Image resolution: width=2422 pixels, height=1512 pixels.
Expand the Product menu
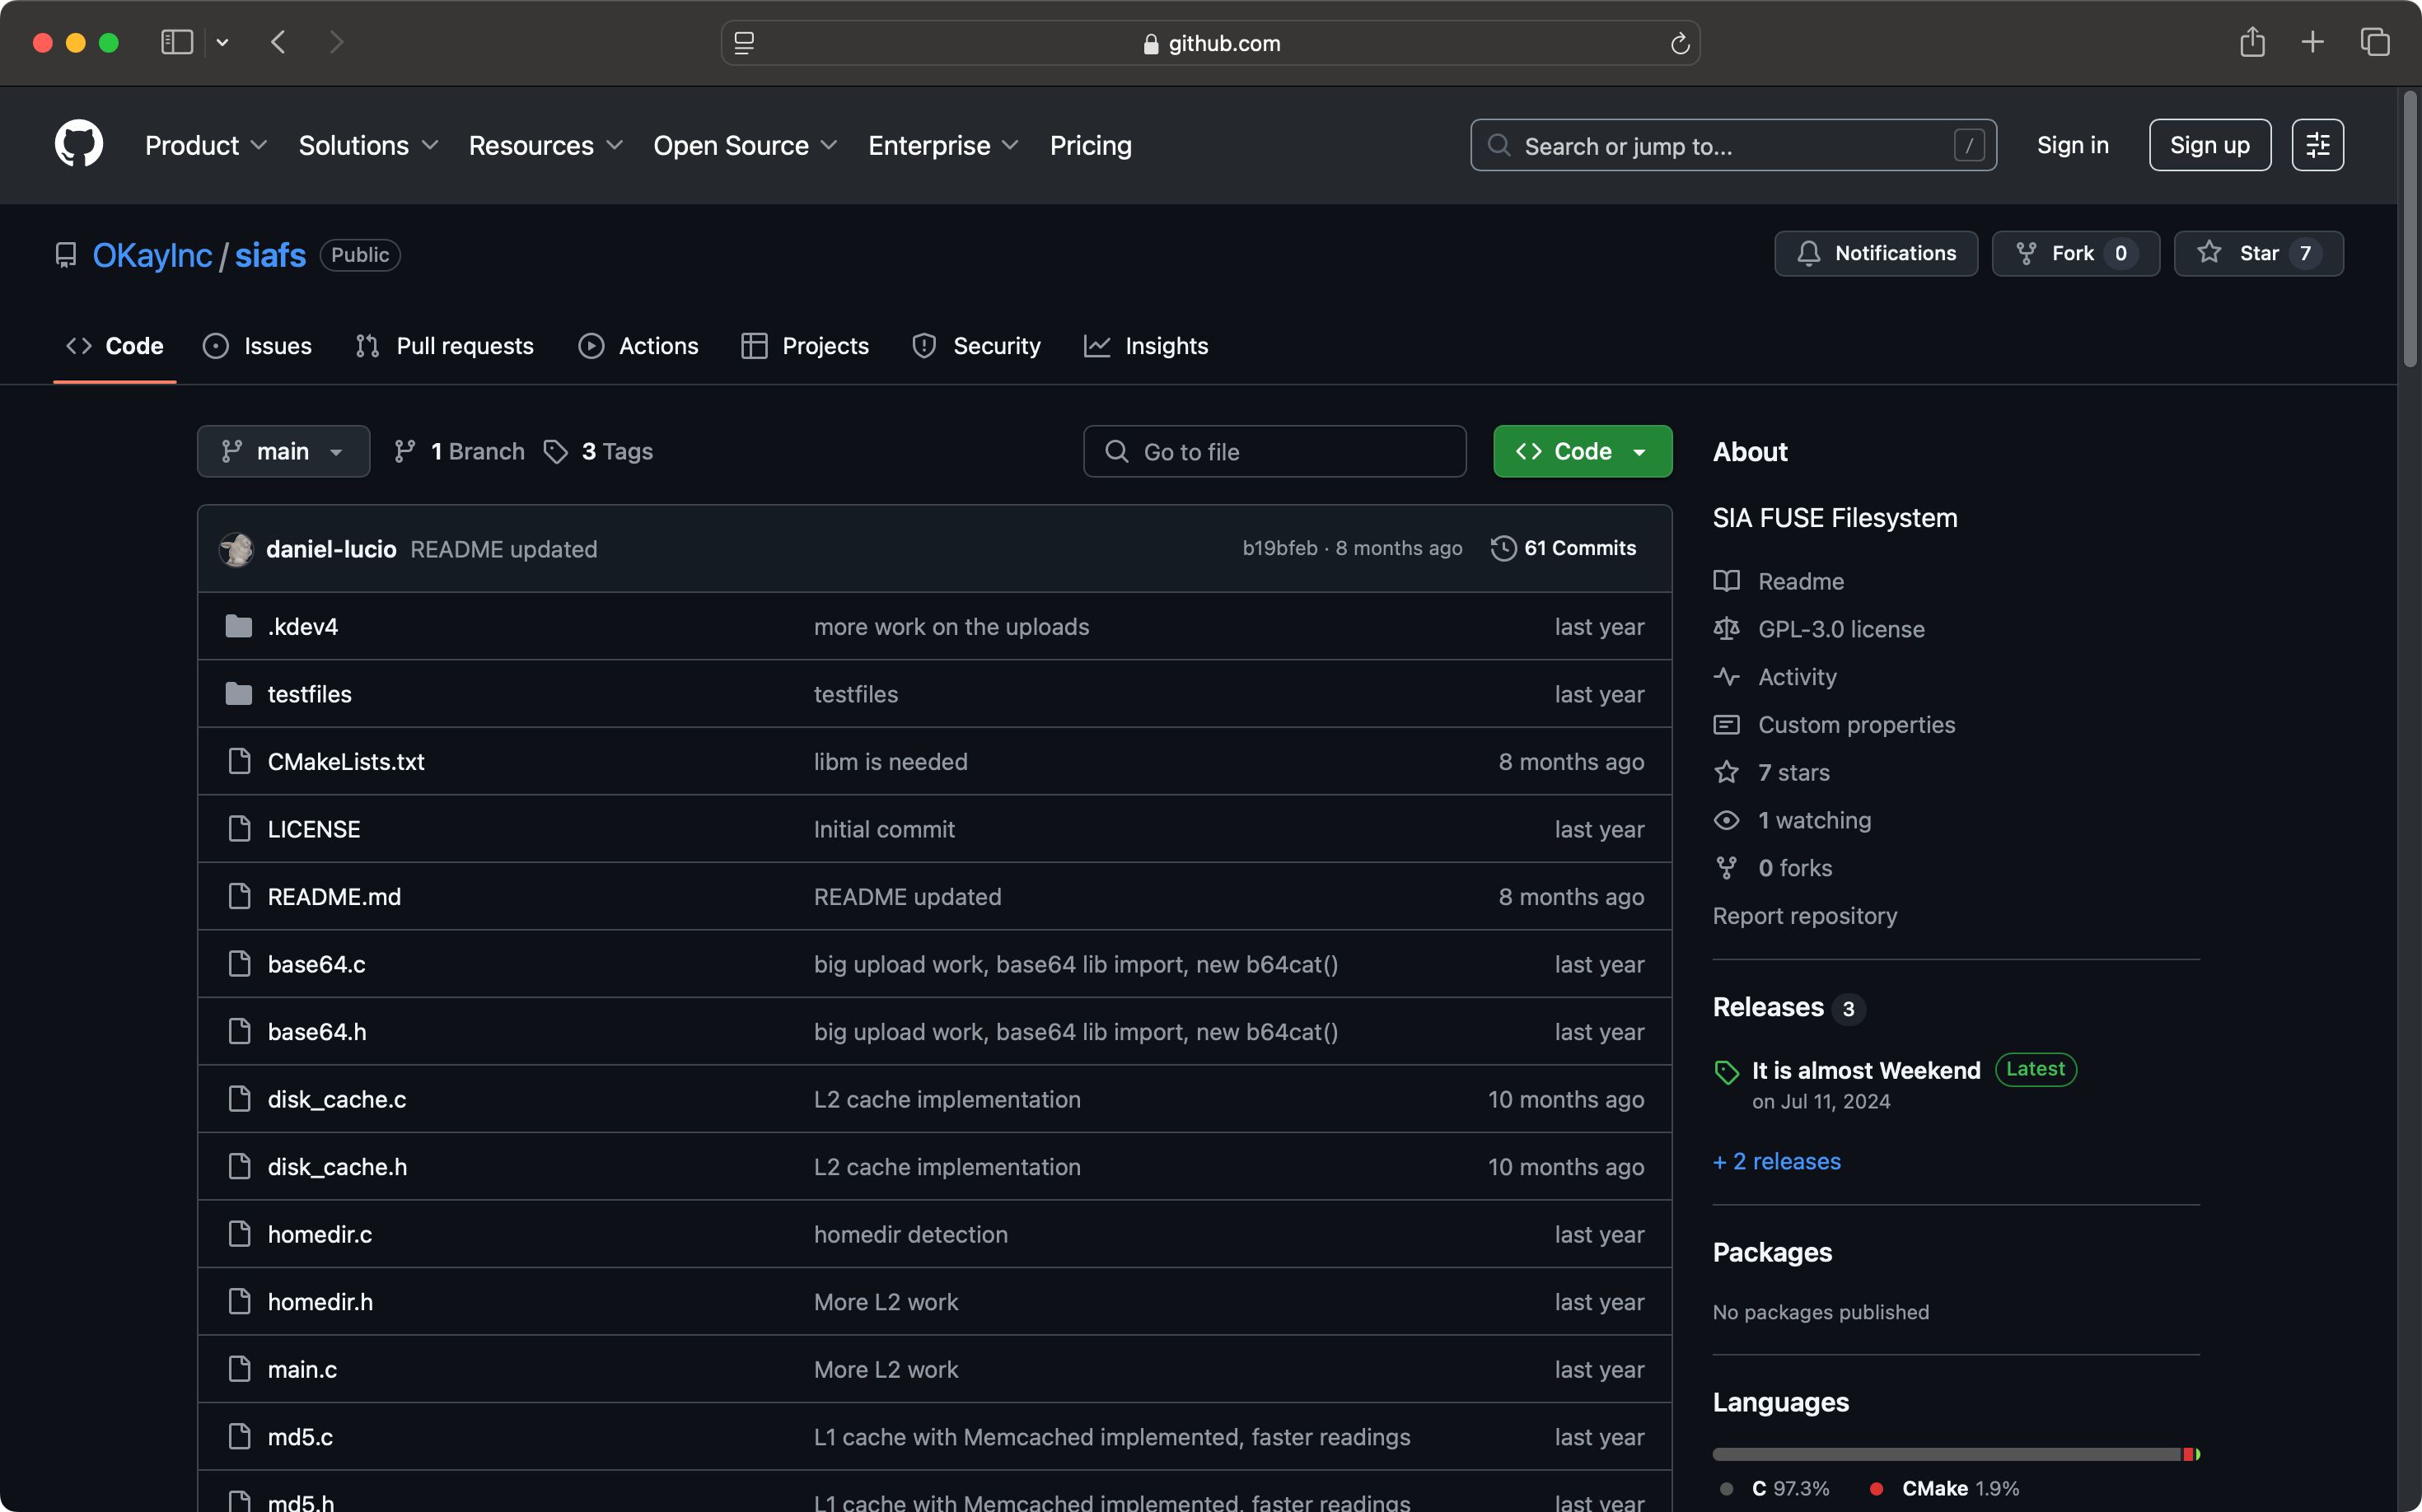[206, 146]
